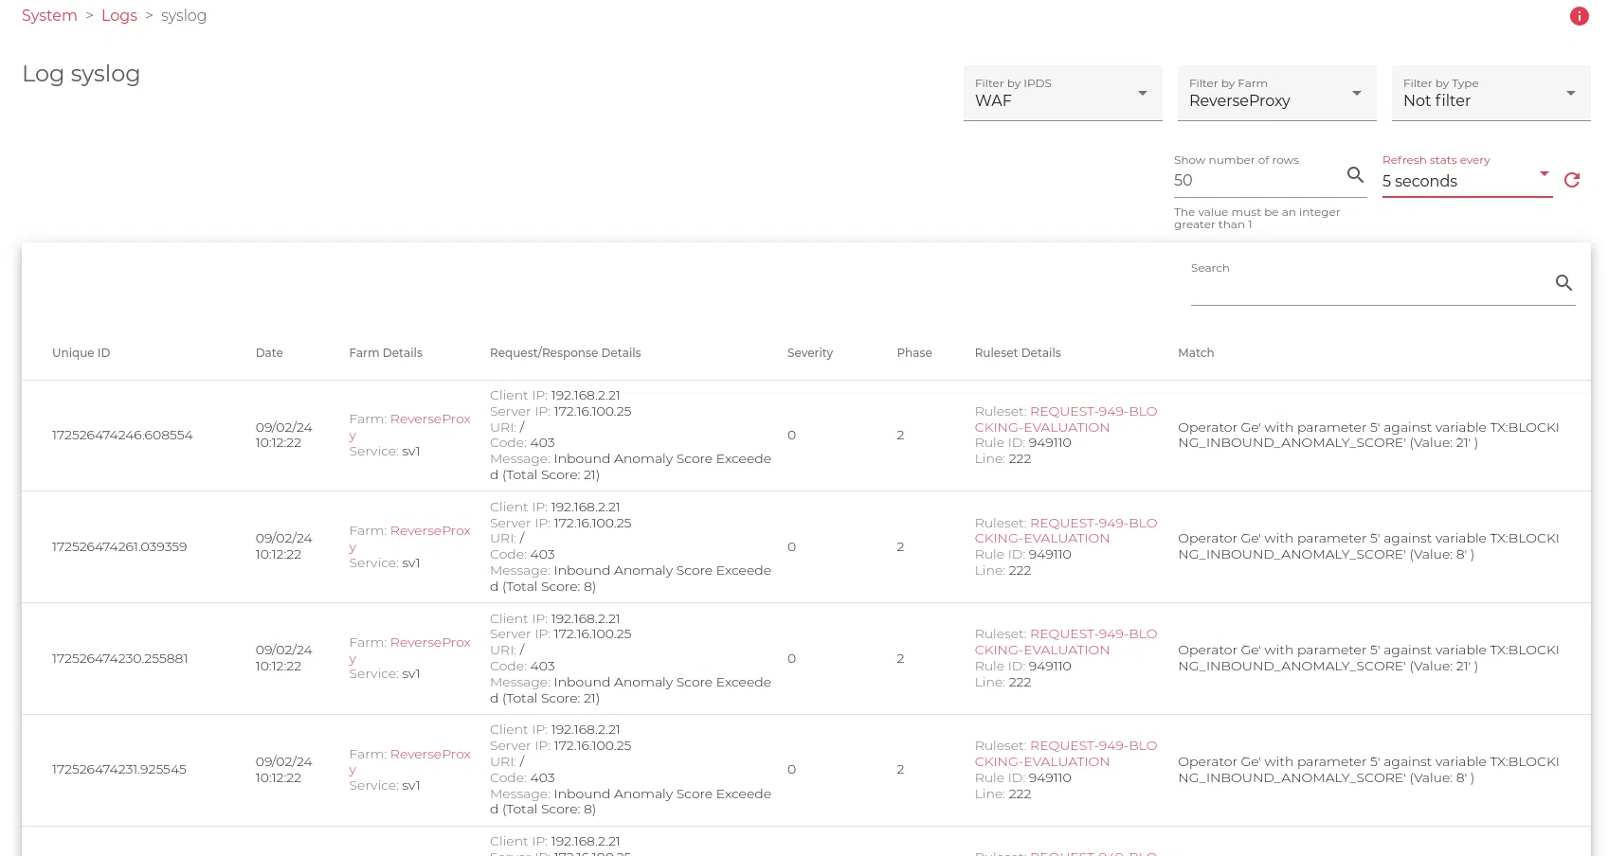Image resolution: width=1608 pixels, height=856 pixels.
Task: Navigate to Logs breadcrumb link
Action: pyautogui.click(x=119, y=16)
